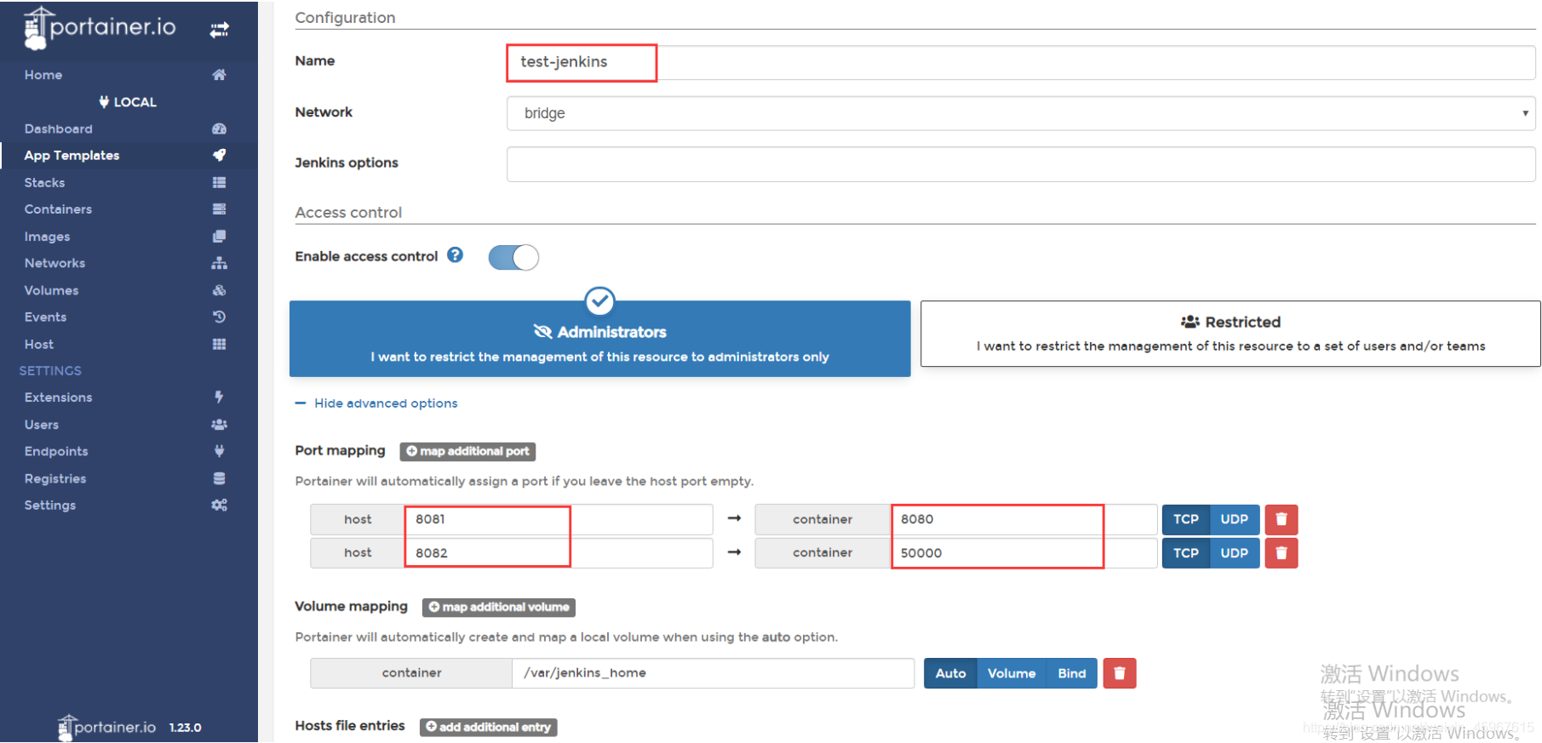Open Dashboard in sidebar
Image resolution: width=1542 pixels, height=743 pixels.
coord(59,129)
